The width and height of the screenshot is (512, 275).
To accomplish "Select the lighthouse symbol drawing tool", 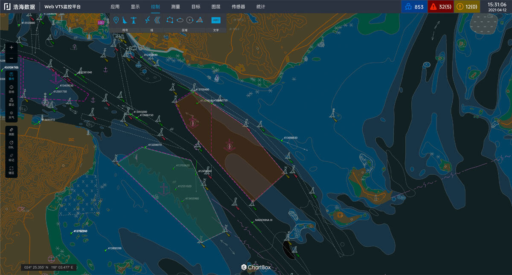I will tap(134, 20).
